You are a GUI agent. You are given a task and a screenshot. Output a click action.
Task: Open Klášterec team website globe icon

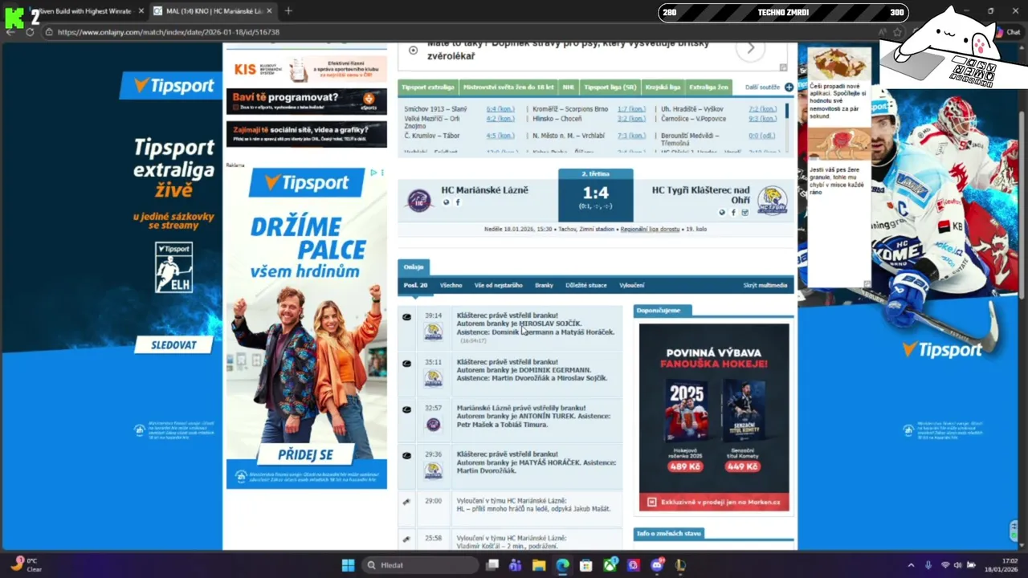coord(722,213)
